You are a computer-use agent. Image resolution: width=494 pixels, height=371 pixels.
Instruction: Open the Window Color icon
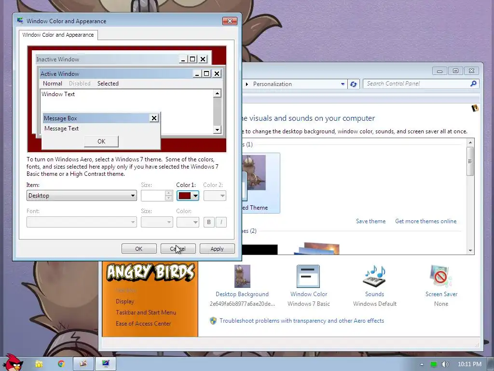pos(308,276)
